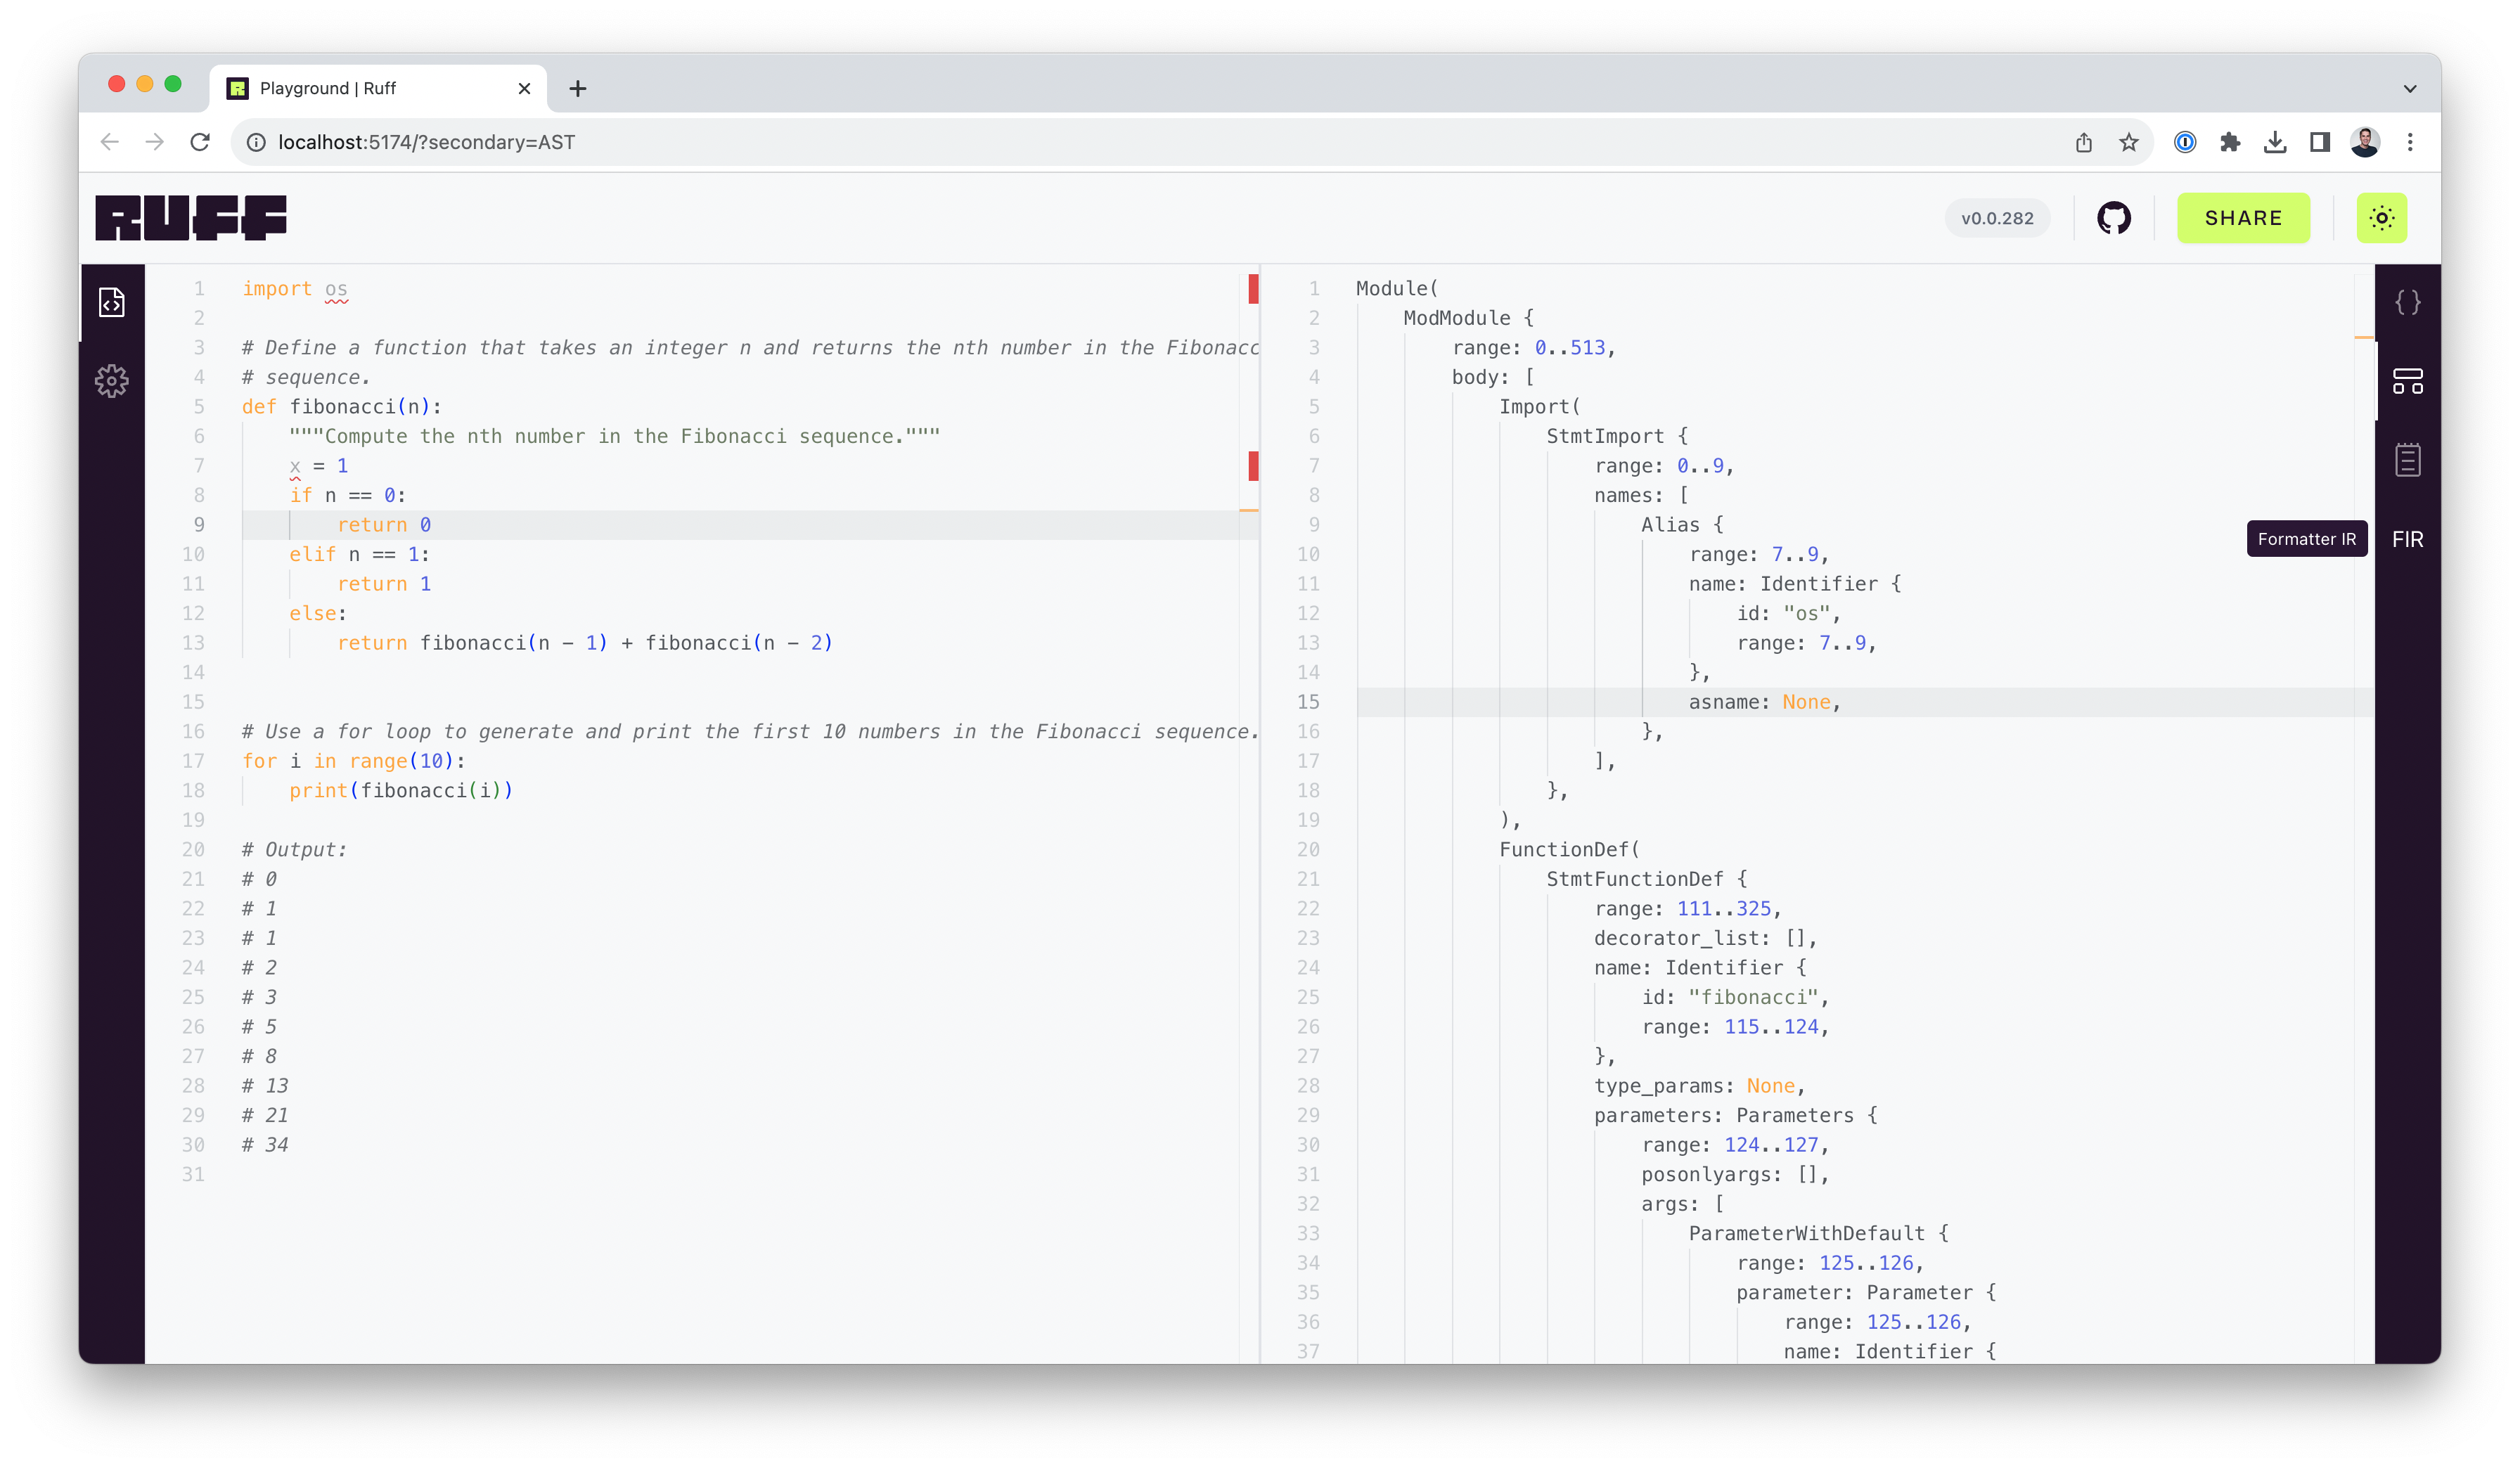2520x1468 pixels.
Task: Select the AST tree view icon
Action: pos(2407,381)
